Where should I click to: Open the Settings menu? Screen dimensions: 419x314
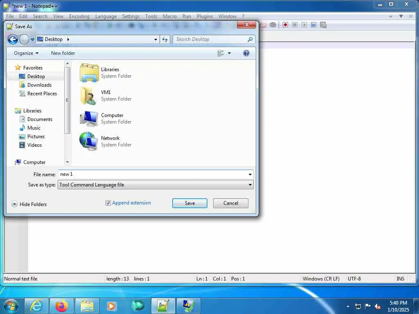tap(131, 16)
